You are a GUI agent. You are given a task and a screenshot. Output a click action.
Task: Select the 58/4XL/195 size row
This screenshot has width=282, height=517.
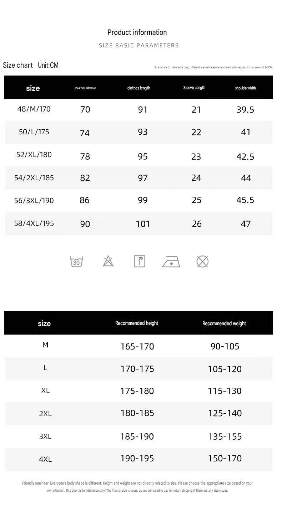pos(139,224)
